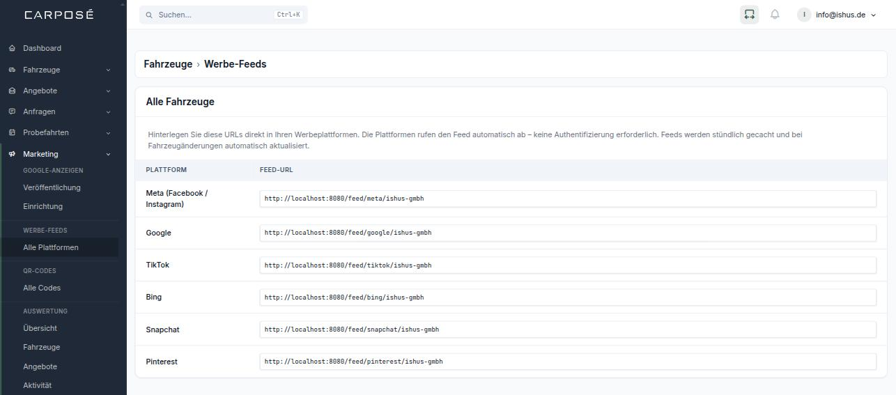
Task: Click the Google feed URL field
Action: click(x=568, y=233)
